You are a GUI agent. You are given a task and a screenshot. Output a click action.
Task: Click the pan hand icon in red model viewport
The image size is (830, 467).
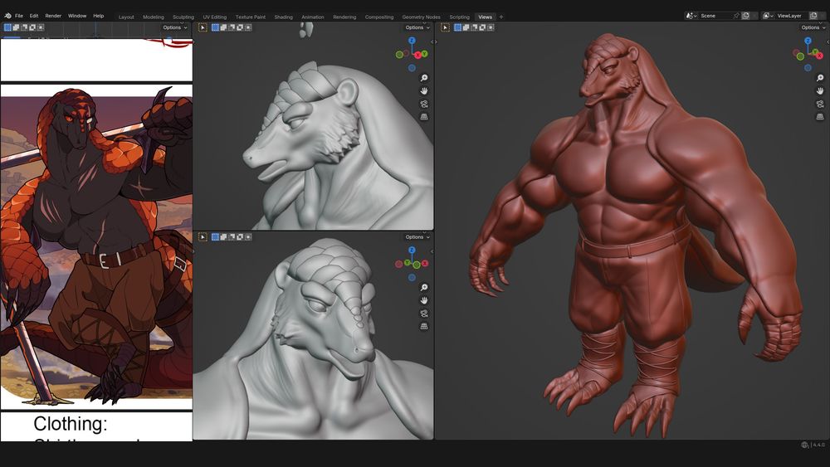[x=820, y=91]
